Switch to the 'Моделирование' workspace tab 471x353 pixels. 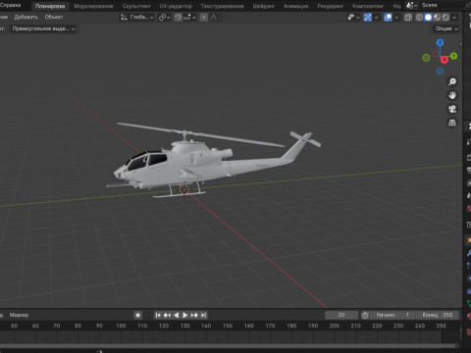click(93, 6)
